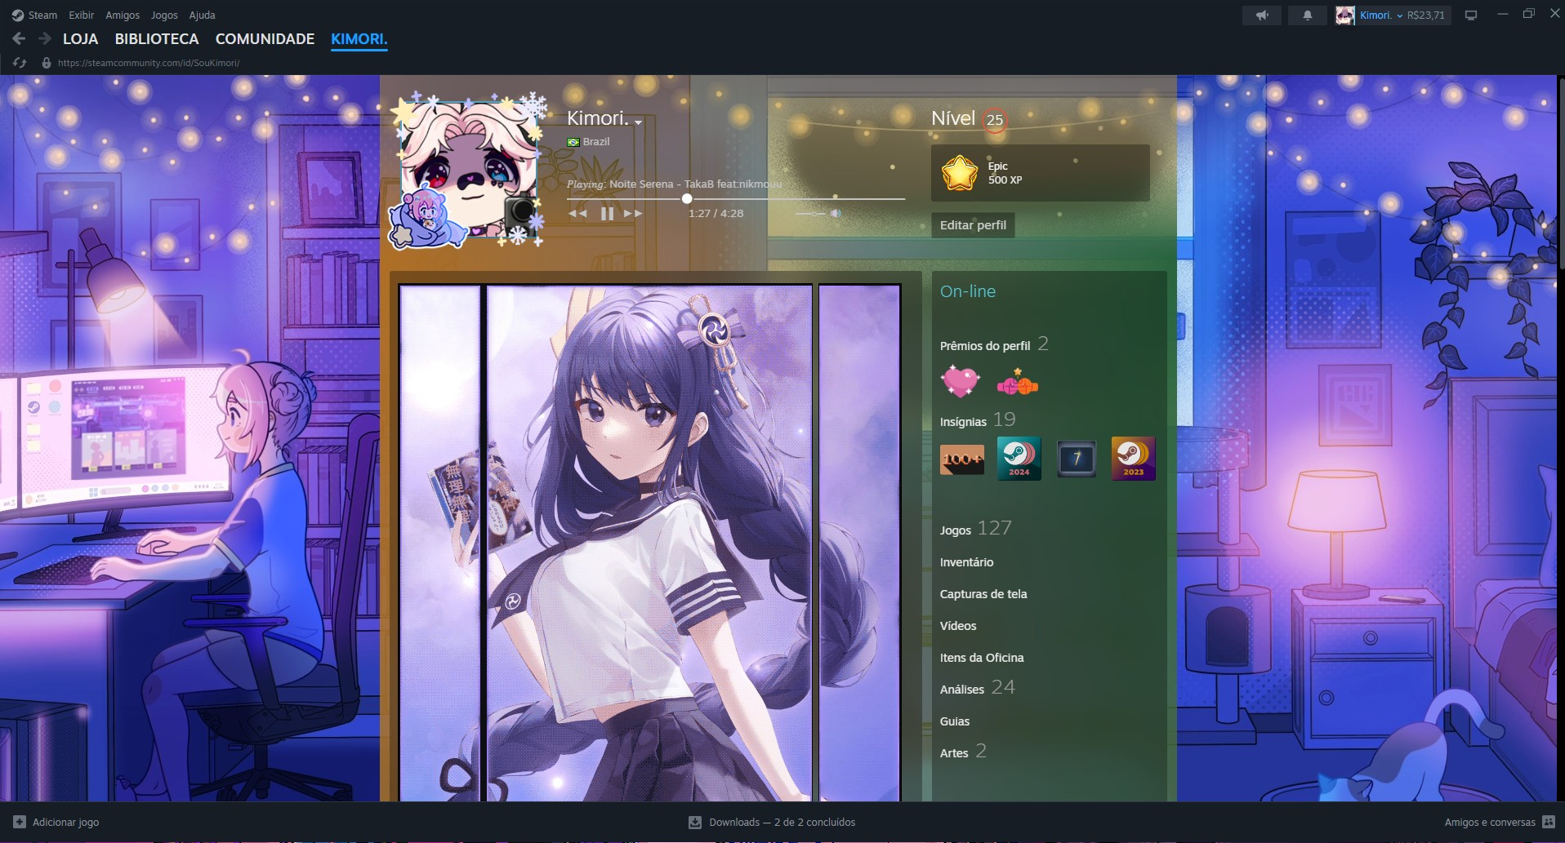Pause the playing song
1565x843 pixels.
(607, 213)
